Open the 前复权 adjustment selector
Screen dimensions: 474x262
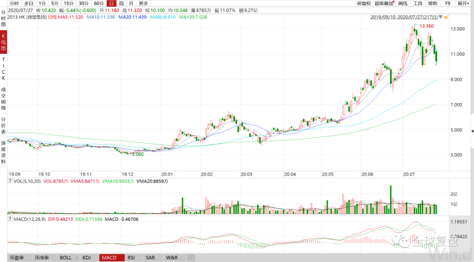pos(364,3)
